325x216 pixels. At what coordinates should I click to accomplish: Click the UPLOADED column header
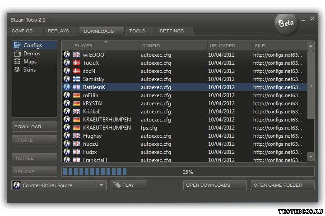pos(230,46)
